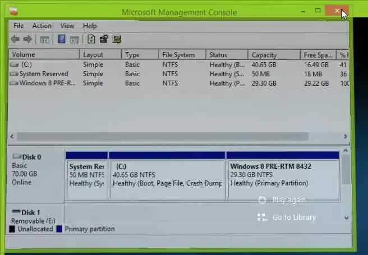Restore the Microsoft Management Console window
Viewport: 368px width, 255px height.
point(318,11)
